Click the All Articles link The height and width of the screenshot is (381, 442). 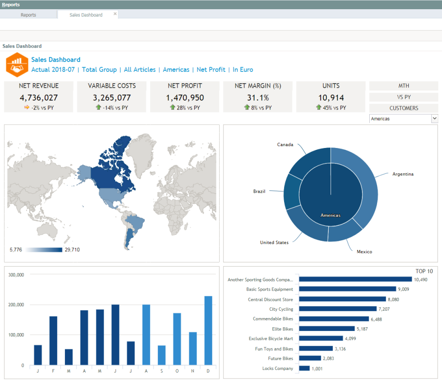[140, 70]
